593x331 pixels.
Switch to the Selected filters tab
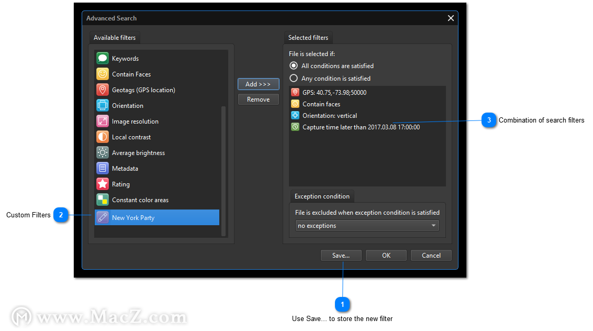308,38
